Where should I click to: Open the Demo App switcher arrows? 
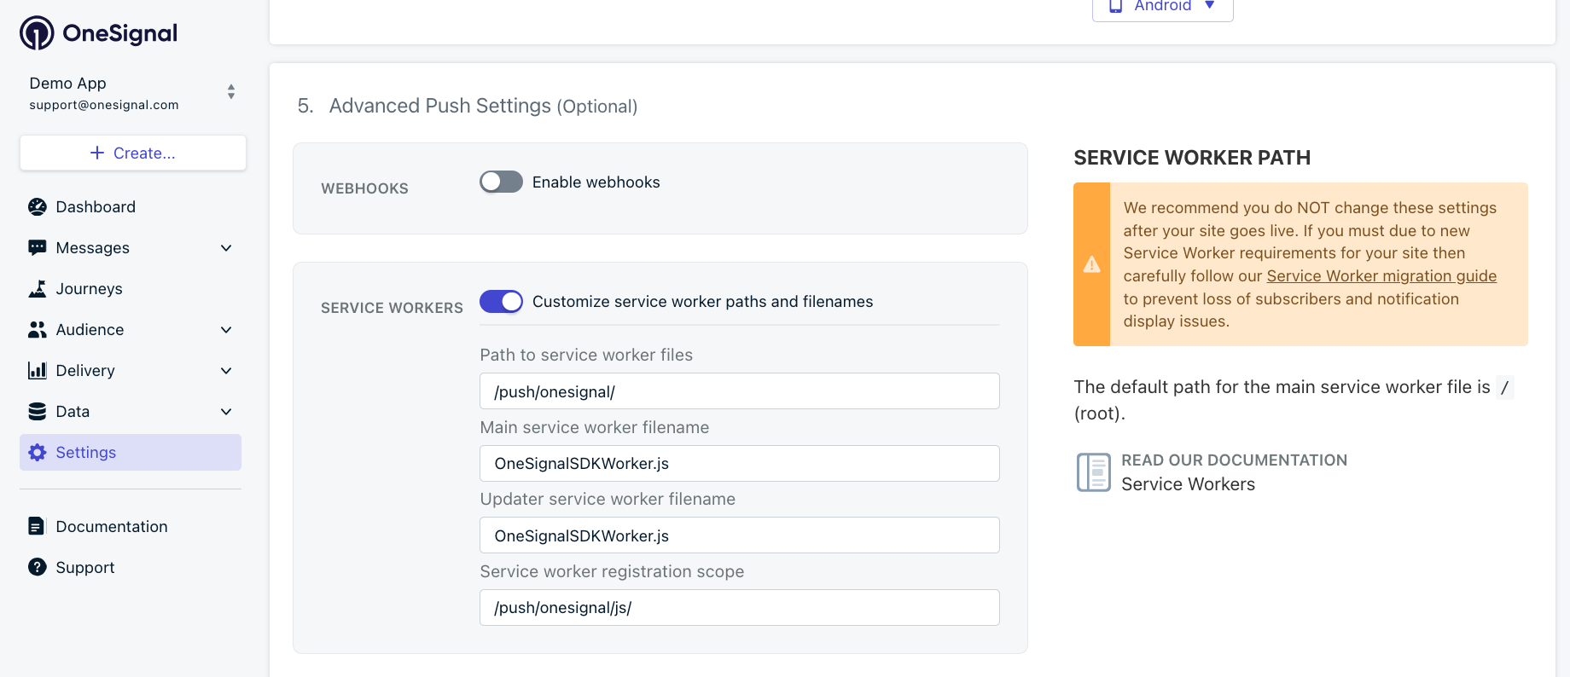click(x=230, y=92)
